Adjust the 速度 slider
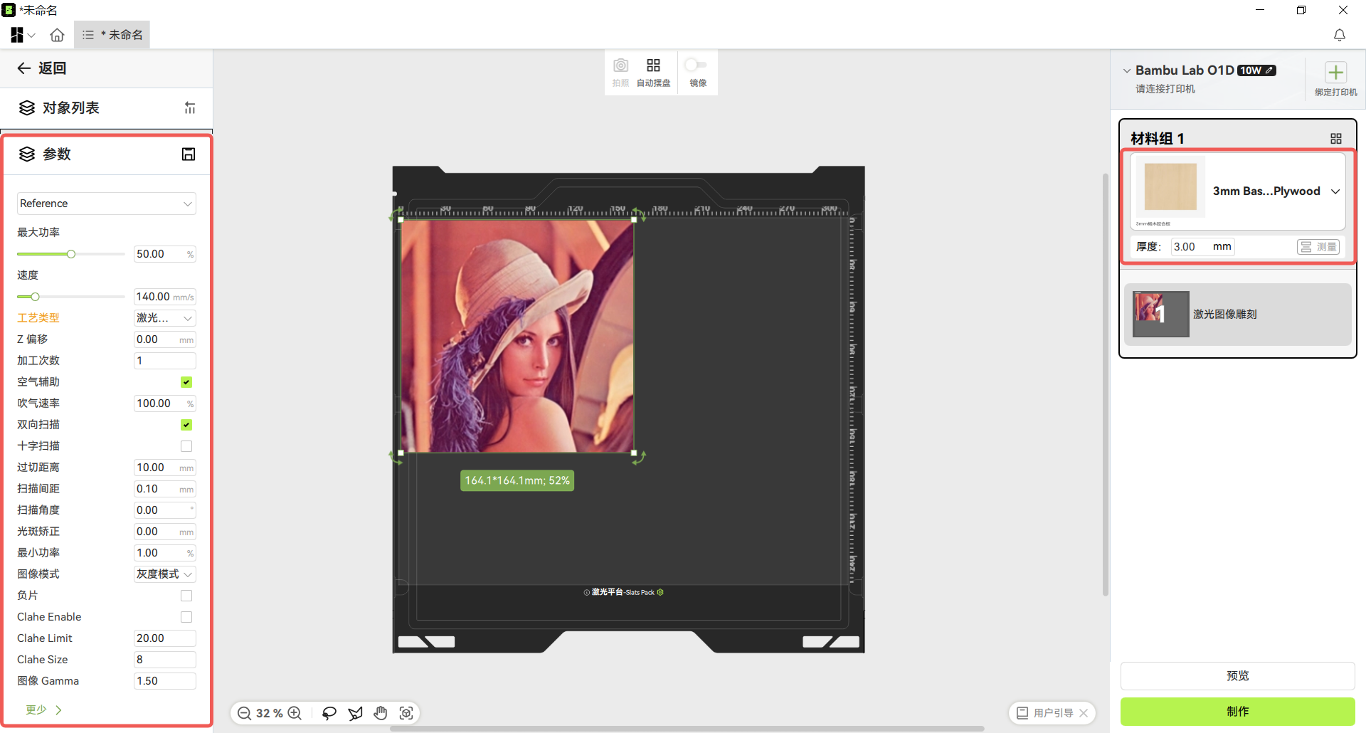The height and width of the screenshot is (733, 1366). (35, 297)
